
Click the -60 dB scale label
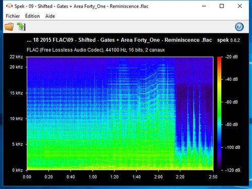(x=231, y=102)
